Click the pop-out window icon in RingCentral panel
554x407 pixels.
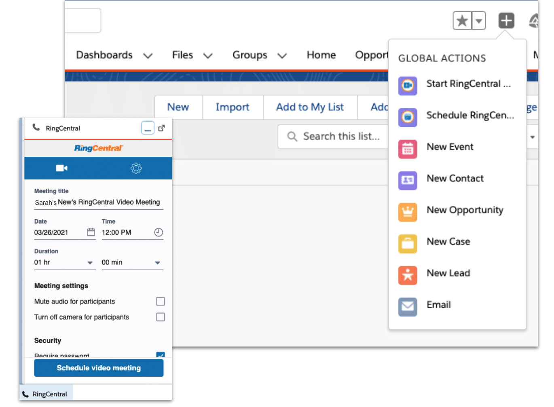click(161, 128)
